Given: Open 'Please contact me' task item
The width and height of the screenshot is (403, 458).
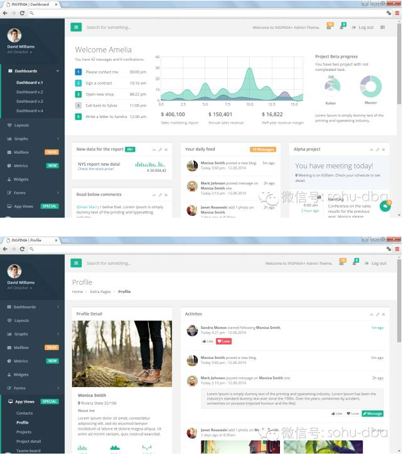Looking at the screenshot, I should (110, 72).
